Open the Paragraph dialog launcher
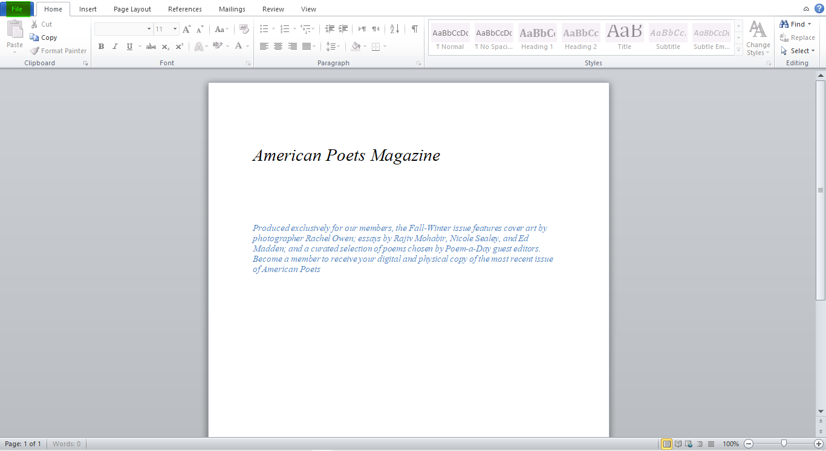The height and width of the screenshot is (451, 826). [x=419, y=63]
